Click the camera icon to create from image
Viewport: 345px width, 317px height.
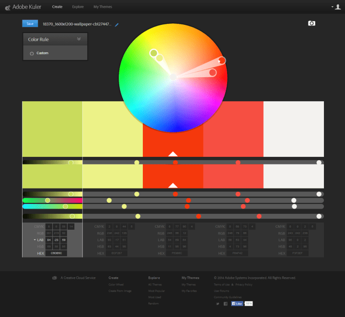[311, 23]
